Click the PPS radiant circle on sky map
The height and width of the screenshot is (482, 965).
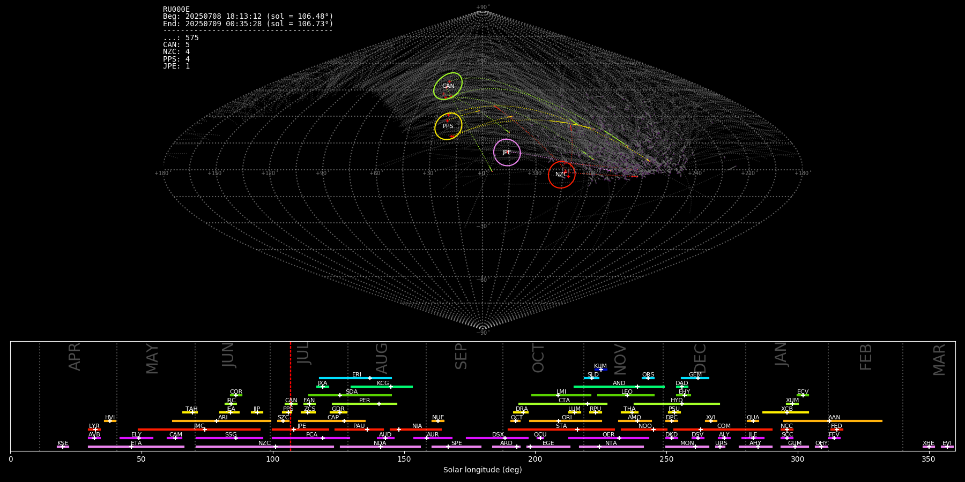pyautogui.click(x=448, y=126)
